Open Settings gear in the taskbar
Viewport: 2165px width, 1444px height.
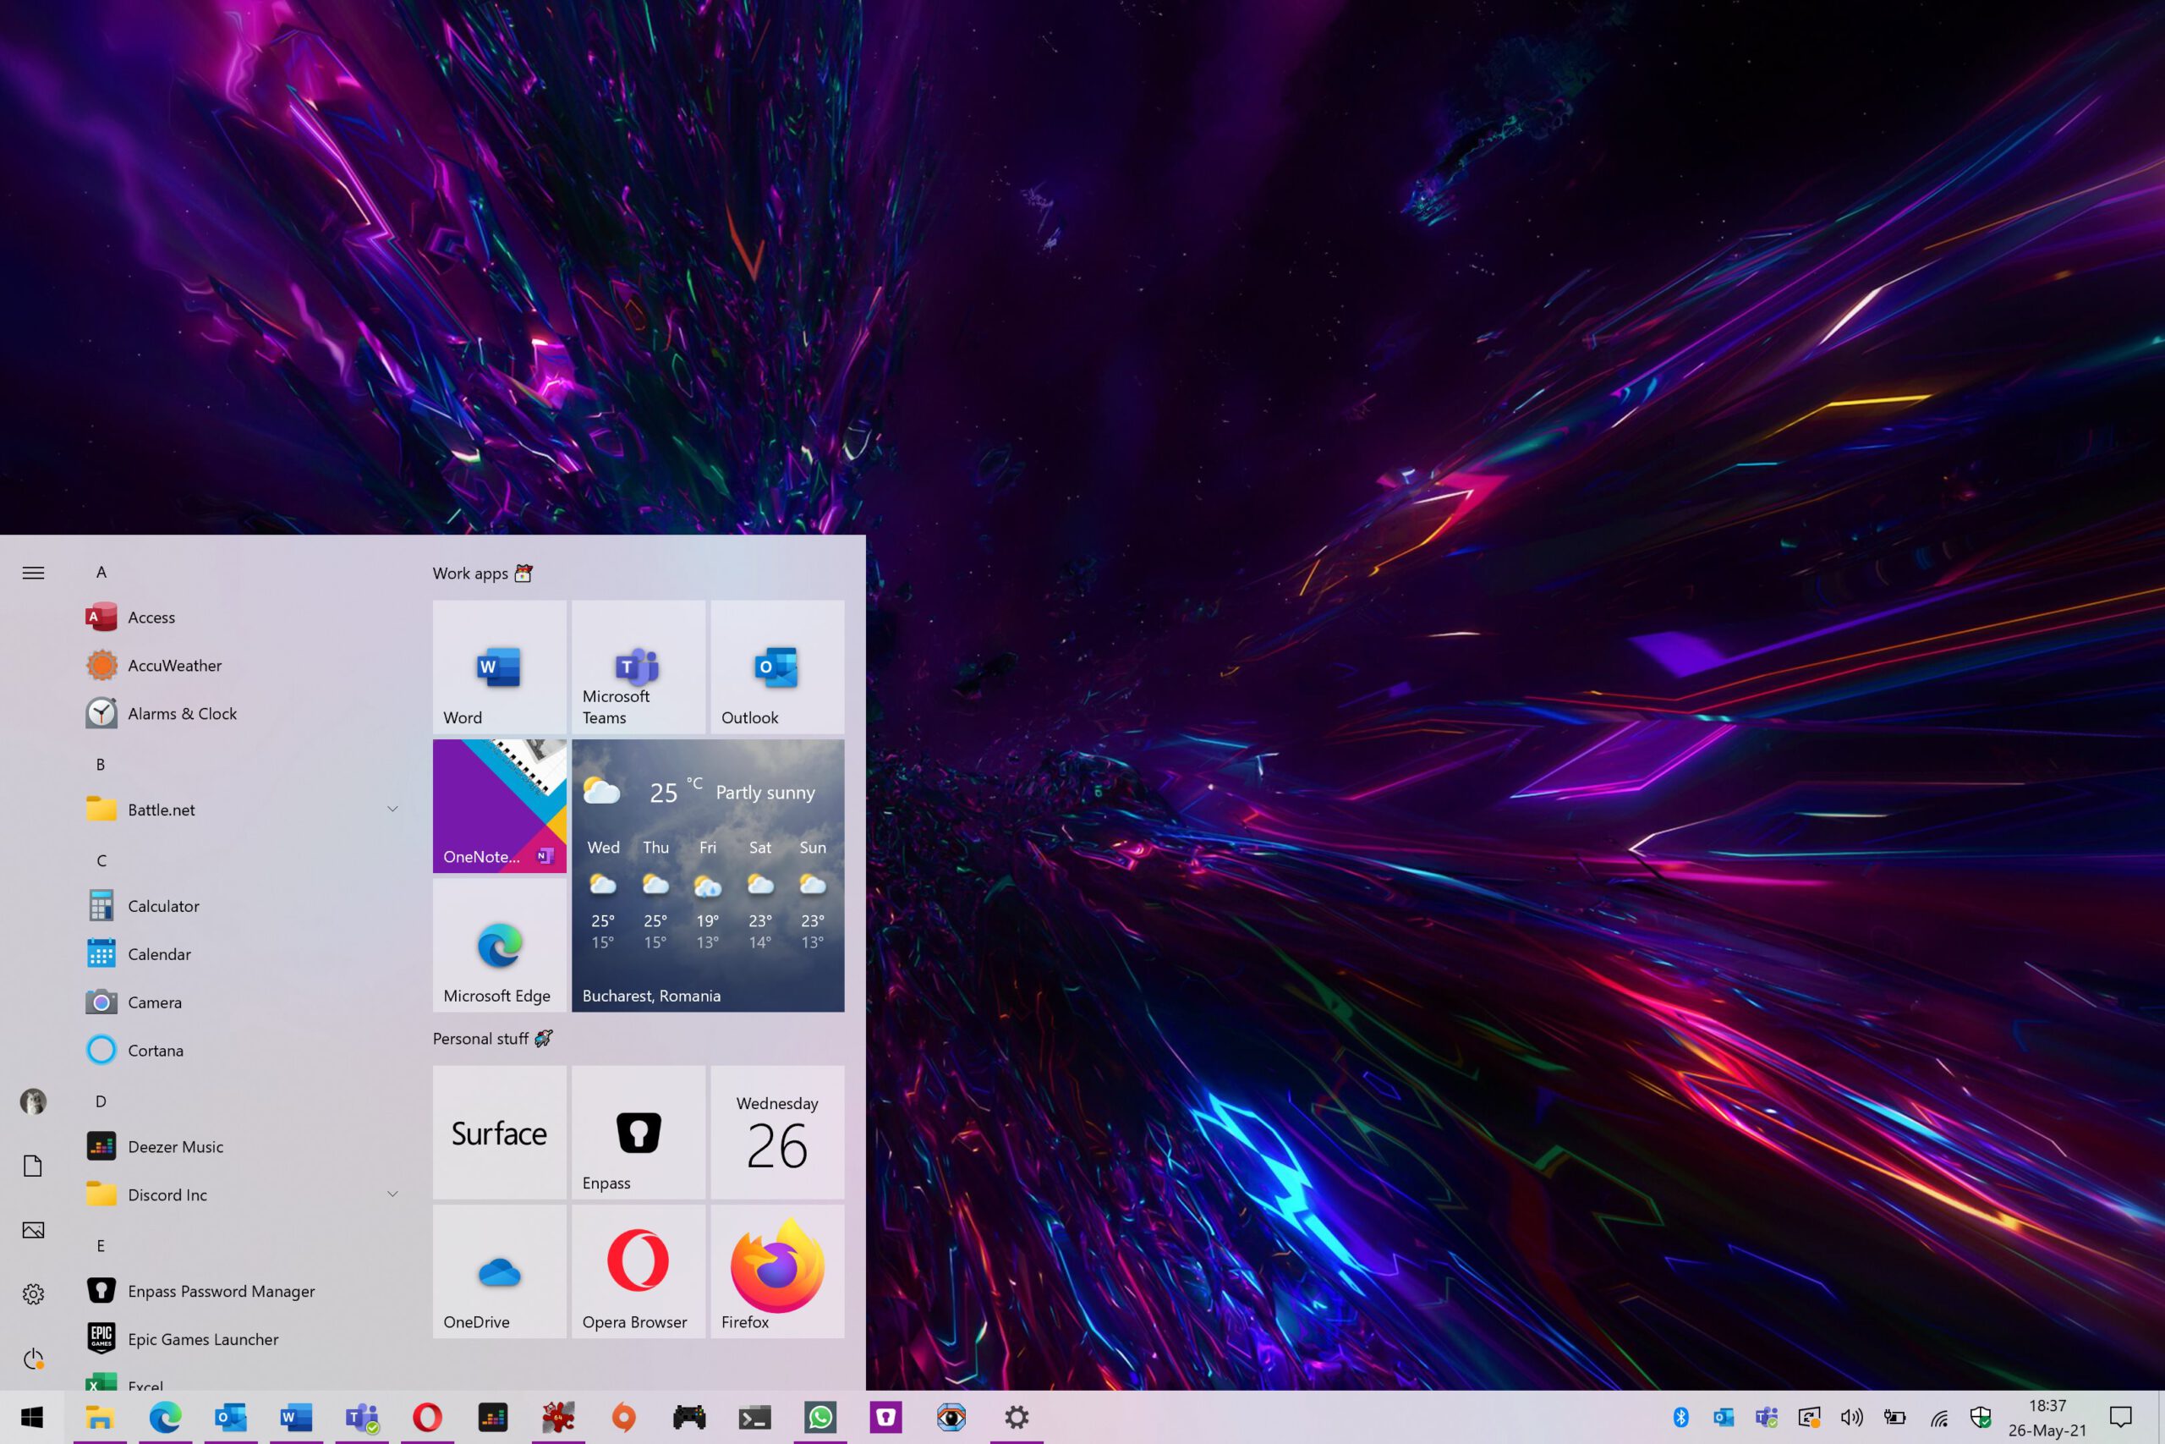(1017, 1417)
